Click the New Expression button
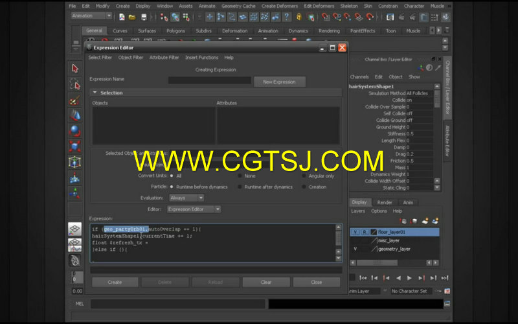 [x=280, y=82]
